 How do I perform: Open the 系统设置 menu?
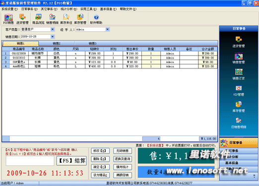pyautogui.click(x=9, y=9)
